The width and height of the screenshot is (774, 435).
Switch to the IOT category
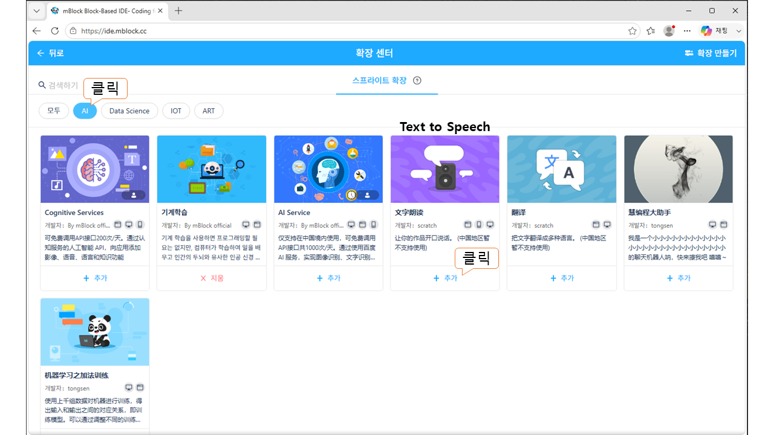[x=176, y=111]
